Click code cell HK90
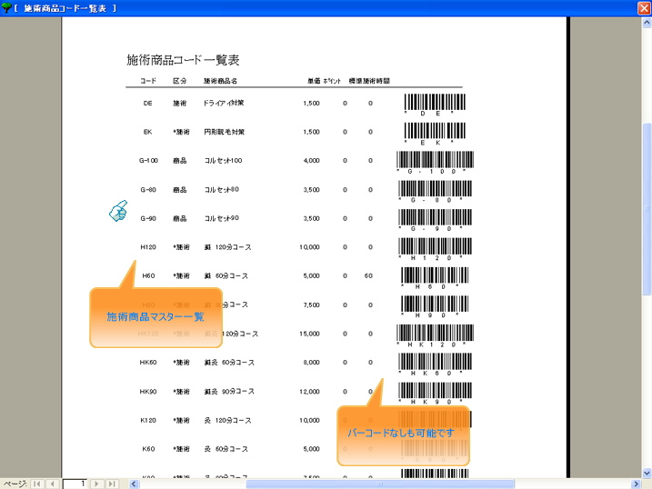 click(x=148, y=392)
